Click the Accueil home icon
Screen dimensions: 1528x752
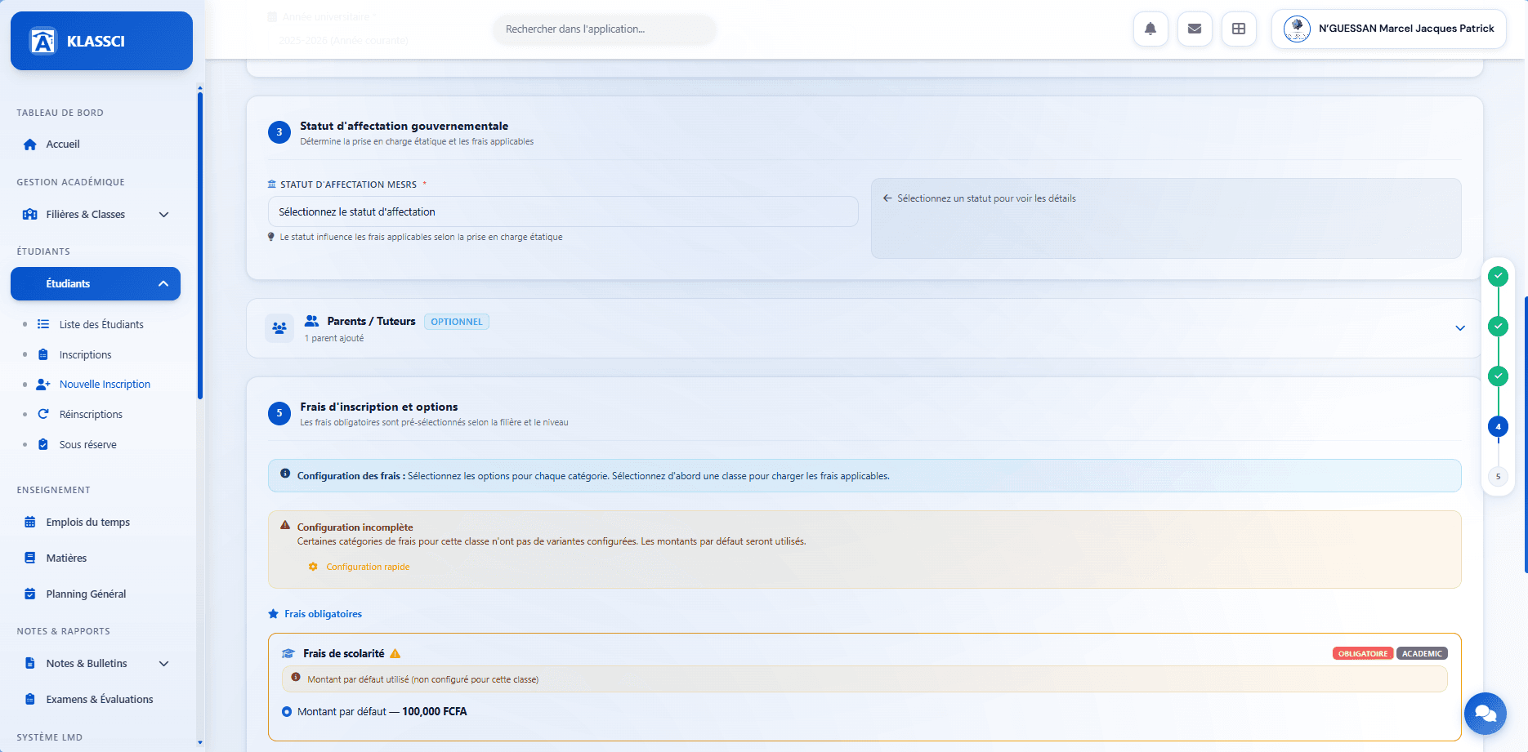coord(30,145)
